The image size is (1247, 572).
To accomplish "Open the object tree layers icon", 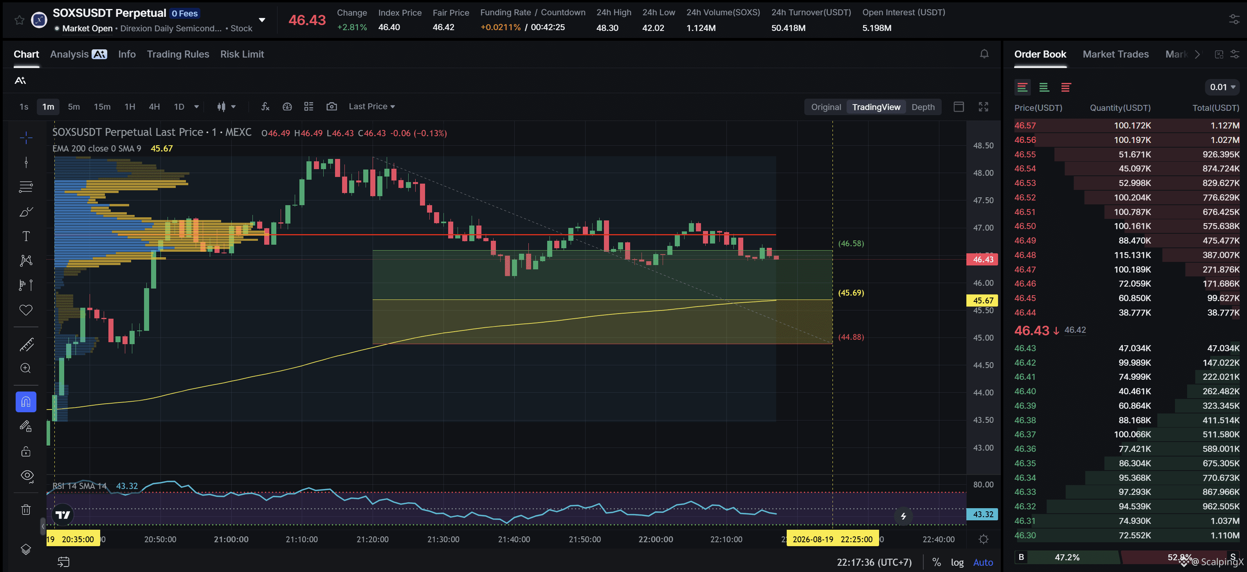I will [26, 549].
